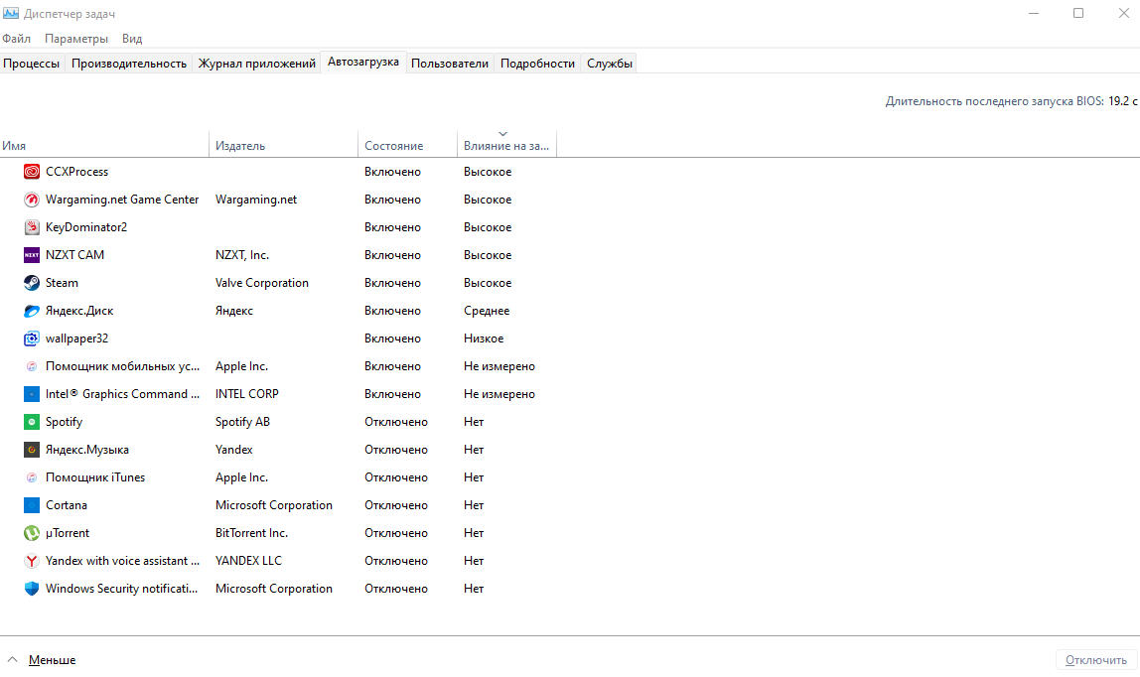This screenshot has width=1140, height=677.
Task: Select the YANDEX LLC publisher cell
Action: tap(248, 561)
